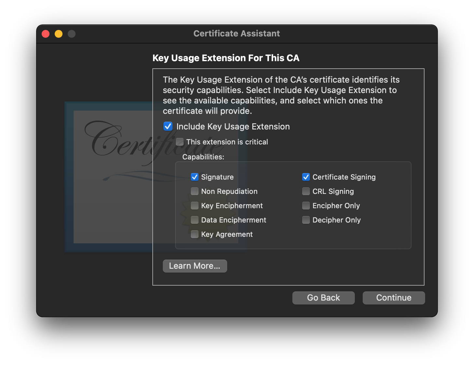Enable 'This extension is critical' checkbox

(180, 142)
